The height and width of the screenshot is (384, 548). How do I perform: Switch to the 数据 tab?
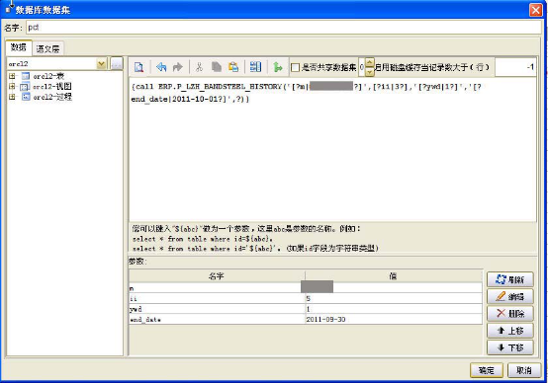click(x=19, y=47)
